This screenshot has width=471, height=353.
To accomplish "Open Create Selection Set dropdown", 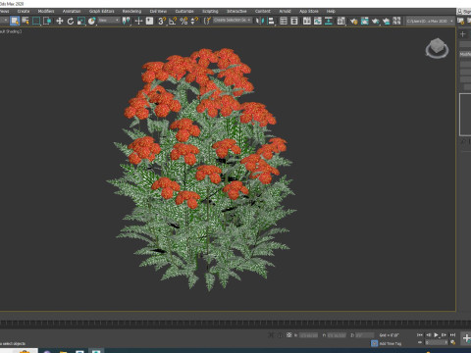I will click(233, 21).
